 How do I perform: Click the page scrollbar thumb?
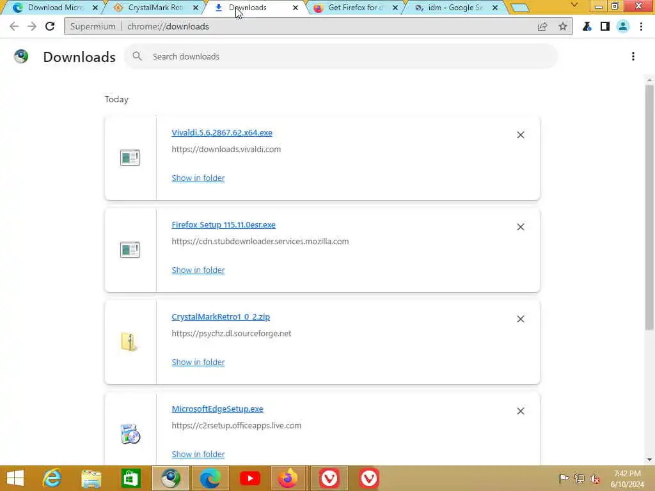click(649, 207)
